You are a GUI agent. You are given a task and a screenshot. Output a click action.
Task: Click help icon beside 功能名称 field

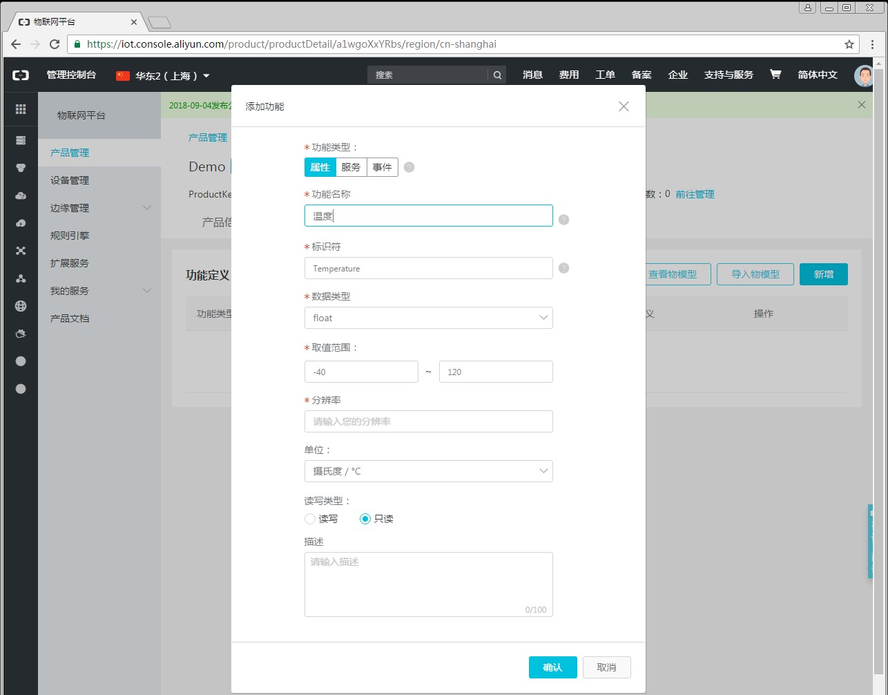tap(563, 220)
